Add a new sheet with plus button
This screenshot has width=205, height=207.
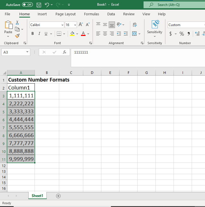(58, 196)
